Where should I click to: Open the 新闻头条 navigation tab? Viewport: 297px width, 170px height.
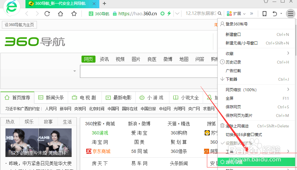(x=51, y=98)
